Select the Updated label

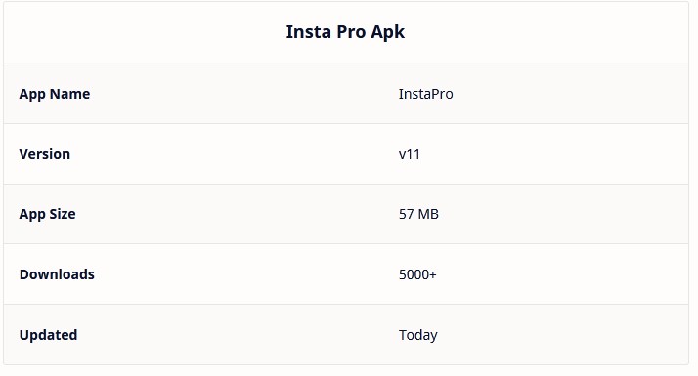(48, 335)
